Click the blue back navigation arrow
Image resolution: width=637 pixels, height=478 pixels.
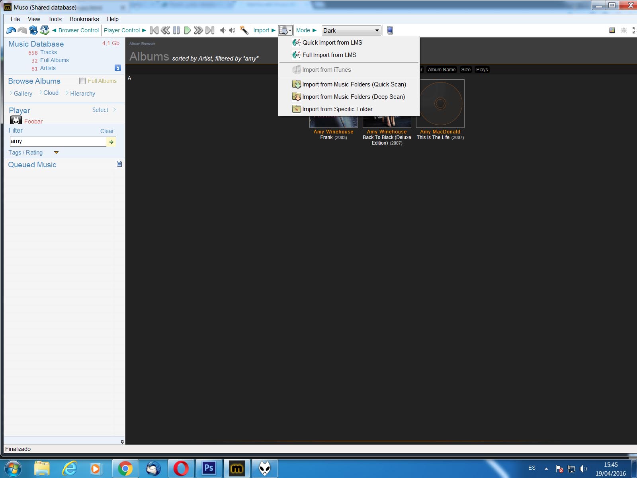(11, 30)
